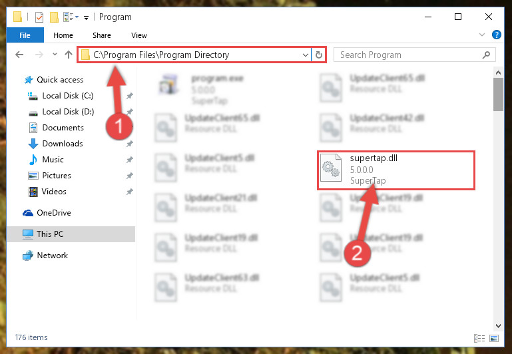Select the supertap.dll file

point(395,170)
